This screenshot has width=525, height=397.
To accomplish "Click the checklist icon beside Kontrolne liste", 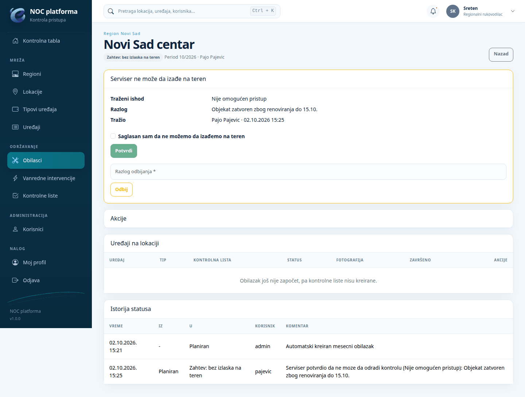I will 15,196.
